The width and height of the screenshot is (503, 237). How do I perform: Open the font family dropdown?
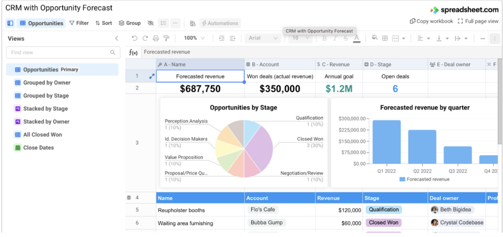[262, 38]
